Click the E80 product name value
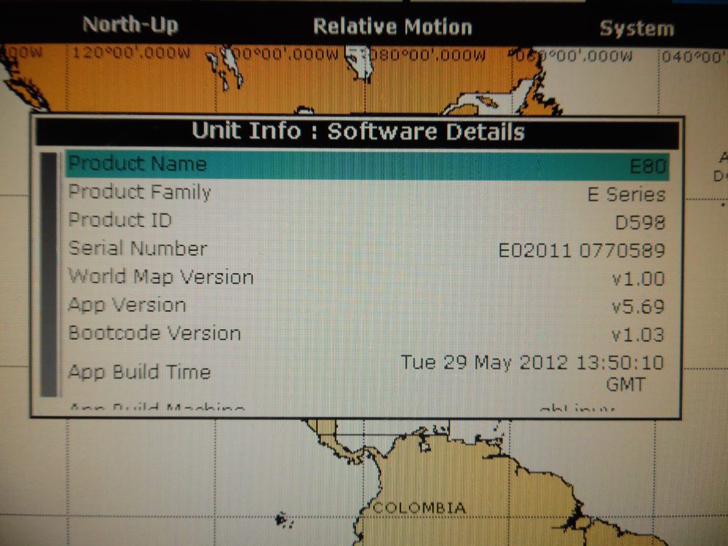 click(x=648, y=166)
